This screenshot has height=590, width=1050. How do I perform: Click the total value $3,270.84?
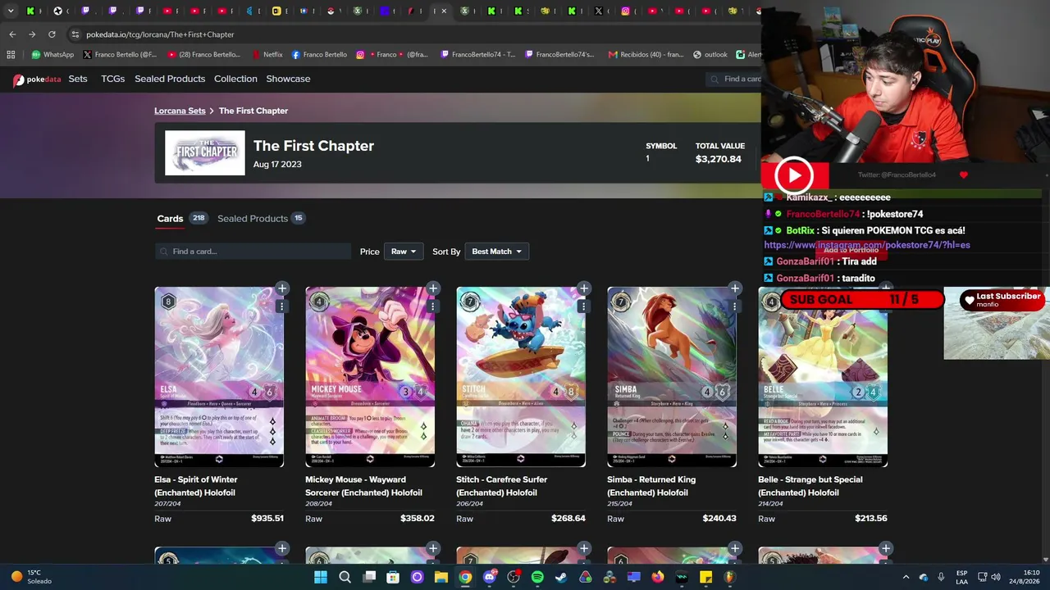[x=719, y=159]
